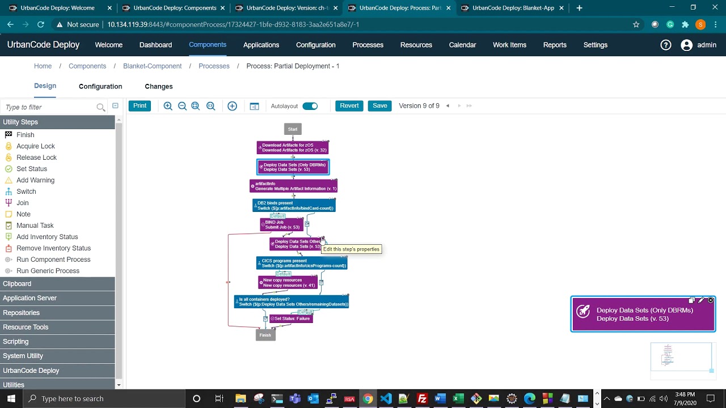
Task: Show hidden system tray icons chevron
Action: (x=606, y=398)
